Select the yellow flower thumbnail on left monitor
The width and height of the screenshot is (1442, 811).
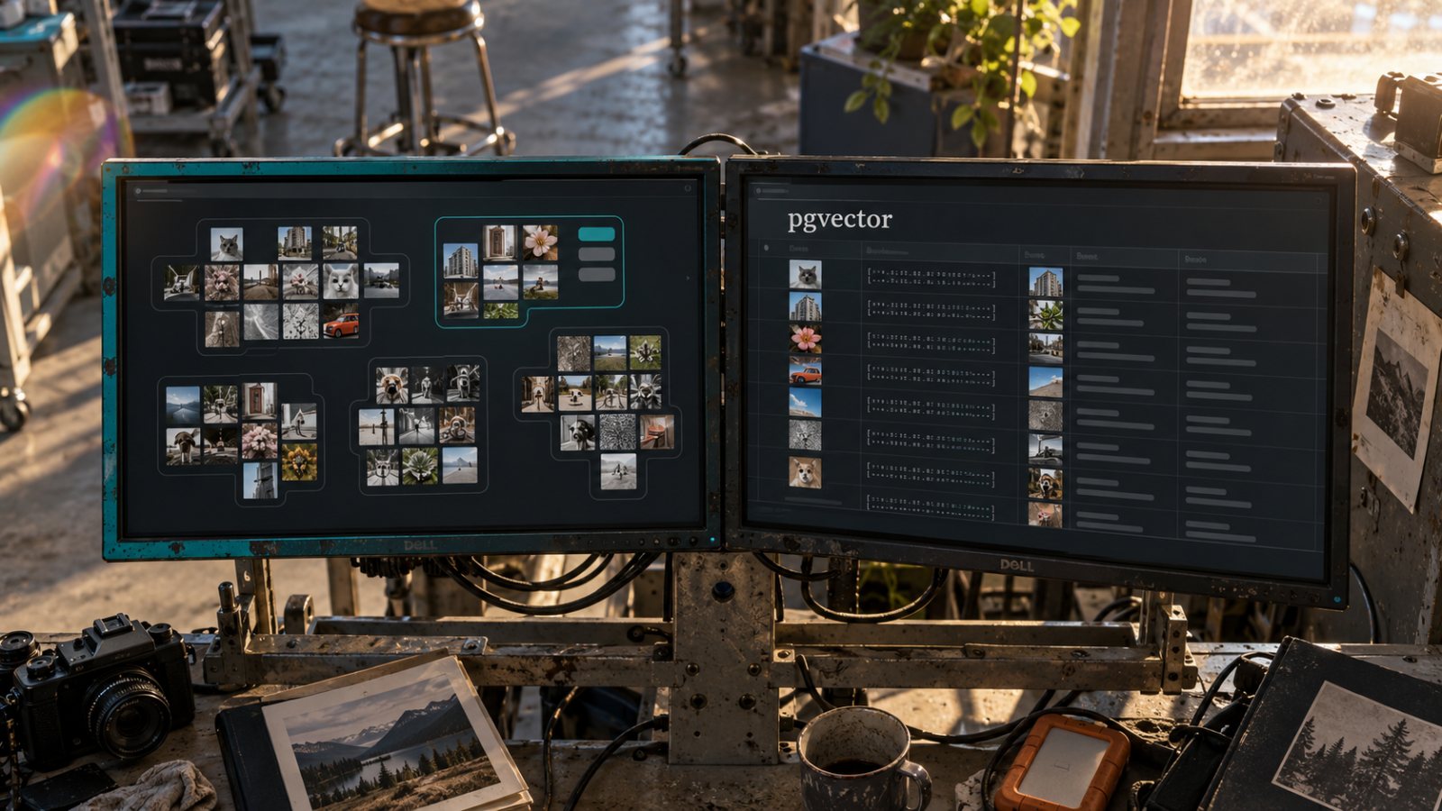pos(299,461)
